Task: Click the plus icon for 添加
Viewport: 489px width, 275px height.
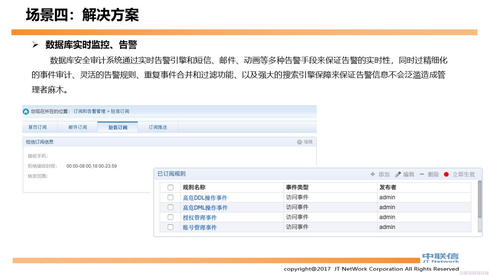Action: pyautogui.click(x=373, y=174)
